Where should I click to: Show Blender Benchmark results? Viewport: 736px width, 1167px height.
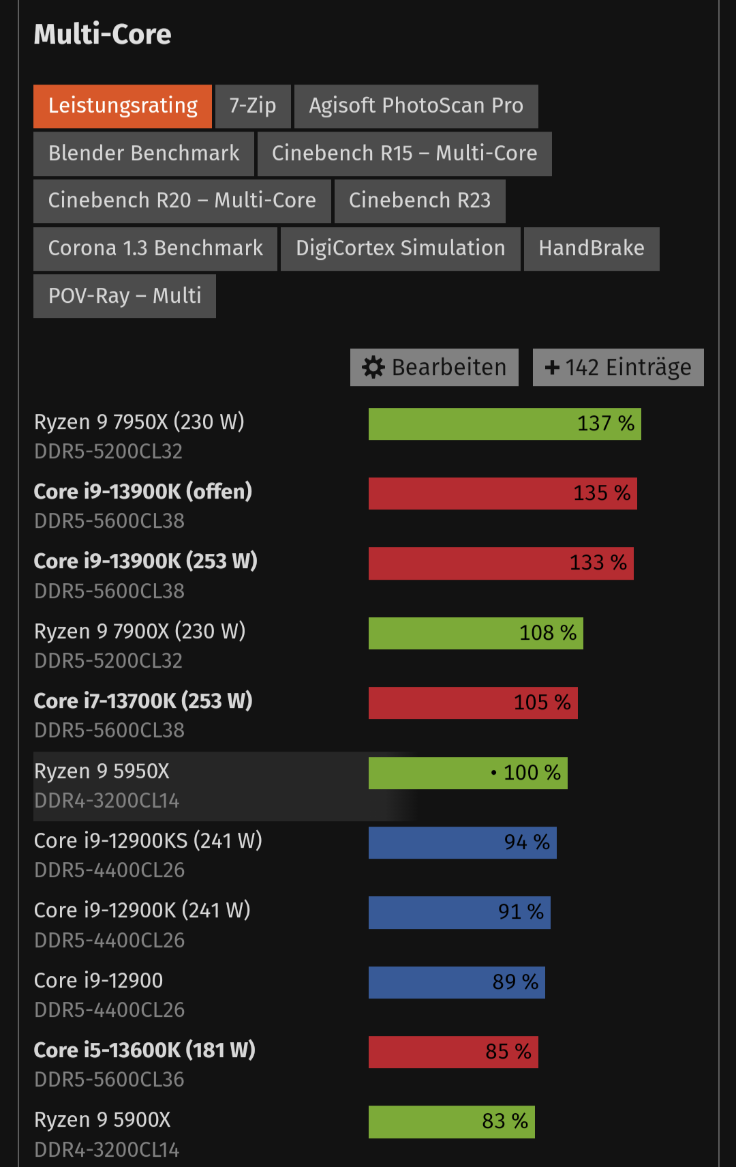(144, 153)
